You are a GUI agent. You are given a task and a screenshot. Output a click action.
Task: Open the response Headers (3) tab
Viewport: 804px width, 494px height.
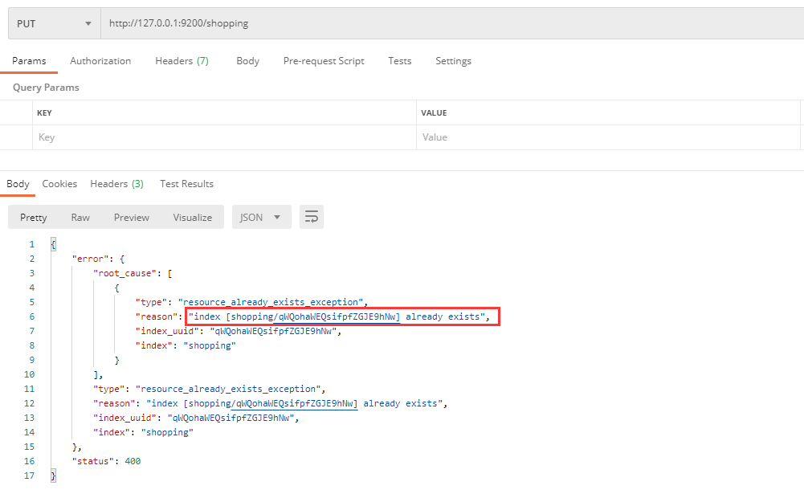click(x=117, y=184)
